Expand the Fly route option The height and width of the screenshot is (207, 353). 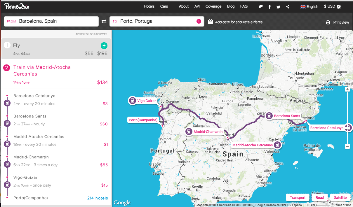click(56, 49)
